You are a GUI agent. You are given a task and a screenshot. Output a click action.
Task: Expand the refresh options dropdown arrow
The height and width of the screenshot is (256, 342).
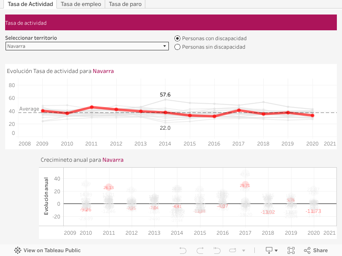click(244, 251)
